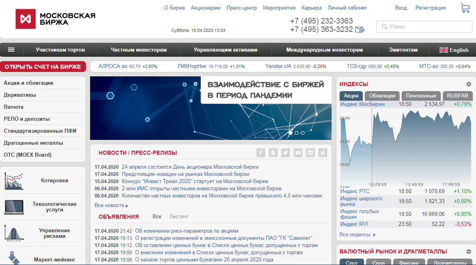The height and width of the screenshot is (265, 476).
Task: Open Facebook social icon
Action: pos(261,153)
